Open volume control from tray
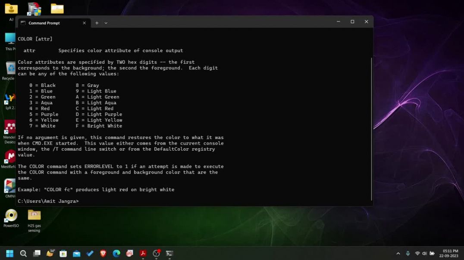The width and height of the screenshot is (464, 260). point(425,254)
